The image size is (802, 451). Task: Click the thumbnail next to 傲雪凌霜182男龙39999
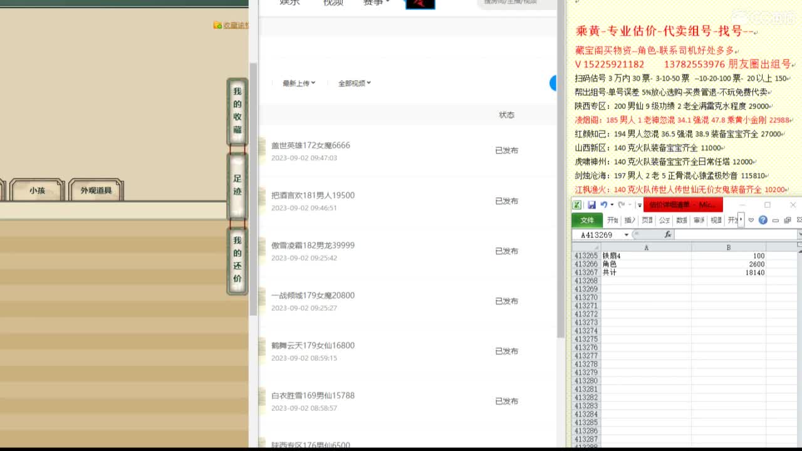click(x=262, y=251)
